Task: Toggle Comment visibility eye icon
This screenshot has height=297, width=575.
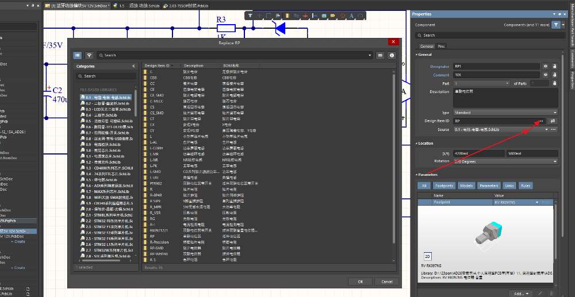Action: click(546, 75)
